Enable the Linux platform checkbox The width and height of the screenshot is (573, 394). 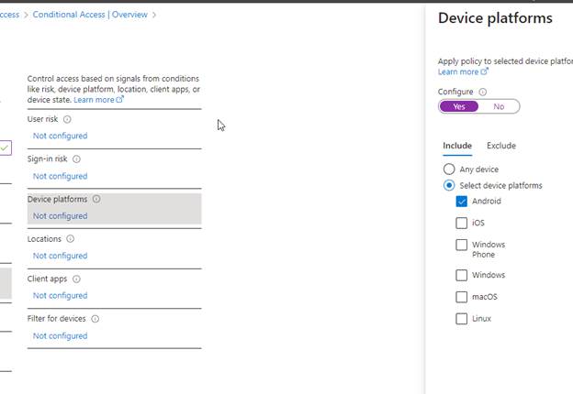coord(461,319)
